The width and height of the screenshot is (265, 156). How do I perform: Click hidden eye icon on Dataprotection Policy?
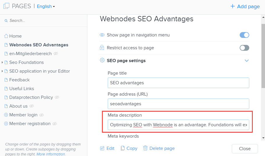57,97
